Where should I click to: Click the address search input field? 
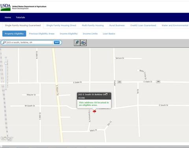pyautogui.click(x=30, y=42)
